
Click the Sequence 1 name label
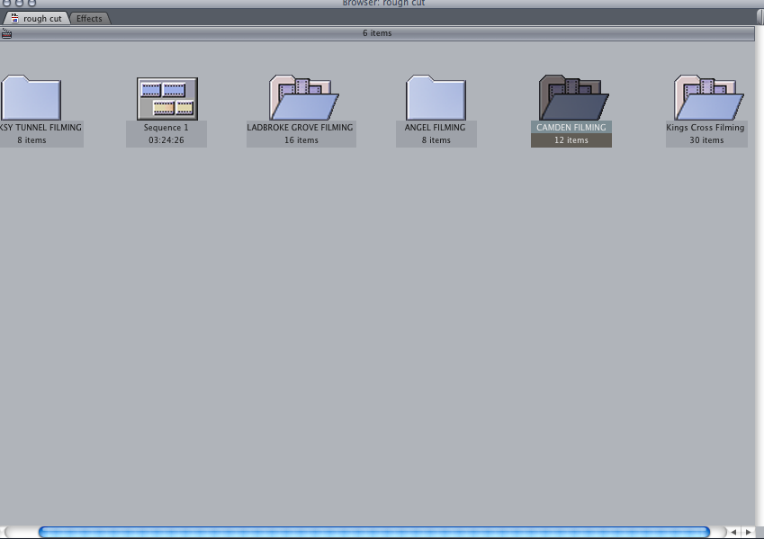pyautogui.click(x=166, y=127)
